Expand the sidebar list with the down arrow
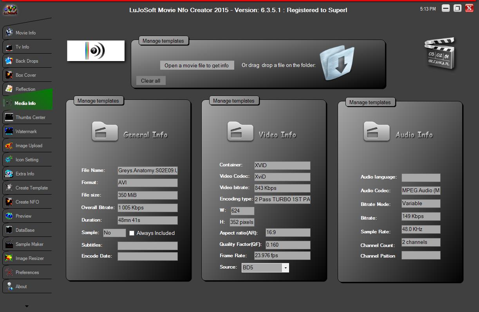The width and height of the screenshot is (479, 312). point(27,306)
